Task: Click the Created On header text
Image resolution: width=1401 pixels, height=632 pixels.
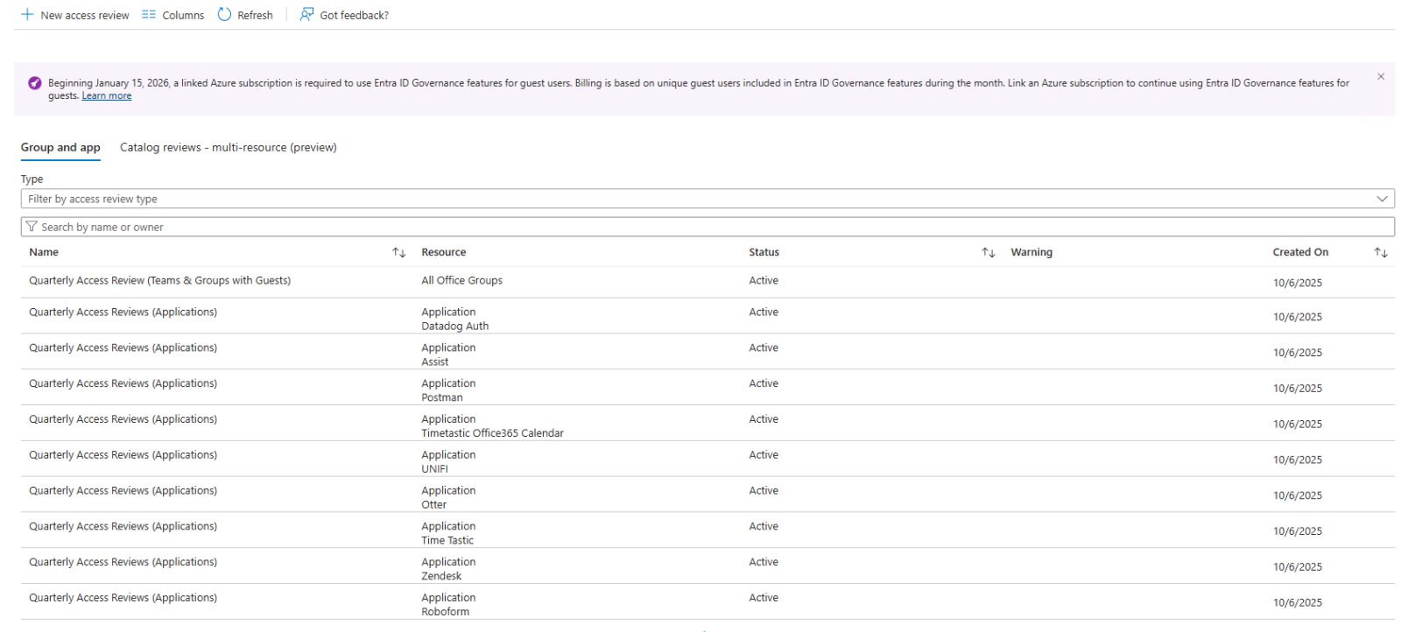Action: (x=1300, y=252)
